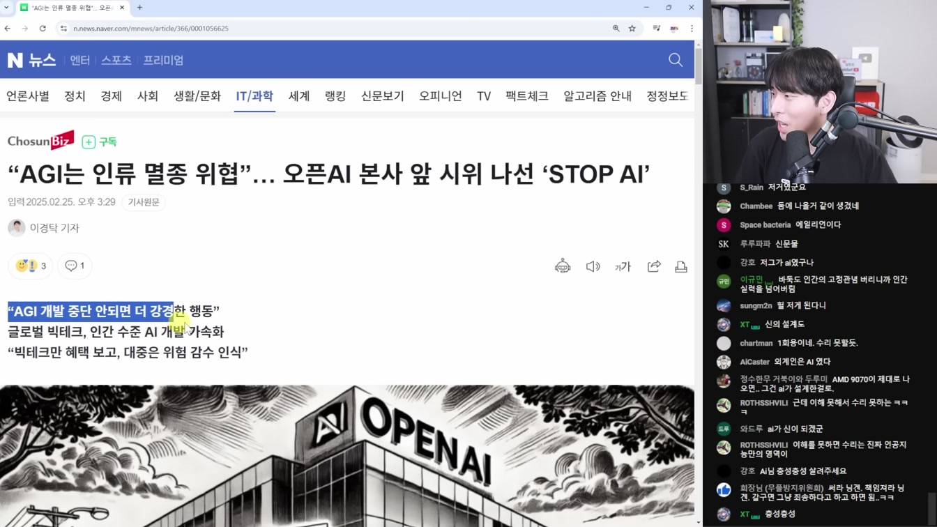
Task: Open the Chrome profile avatar
Action: pos(674,29)
